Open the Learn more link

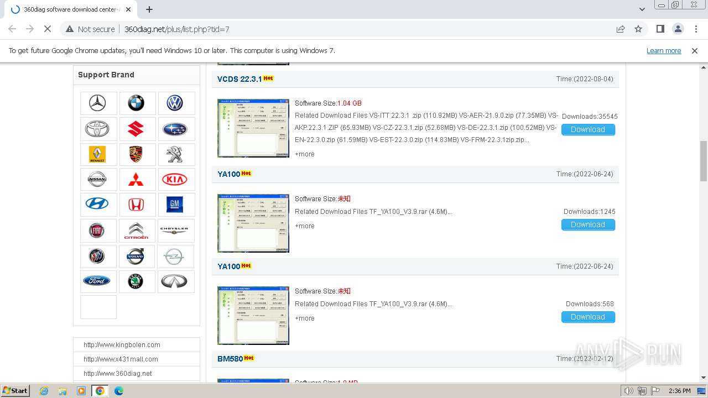click(x=664, y=50)
